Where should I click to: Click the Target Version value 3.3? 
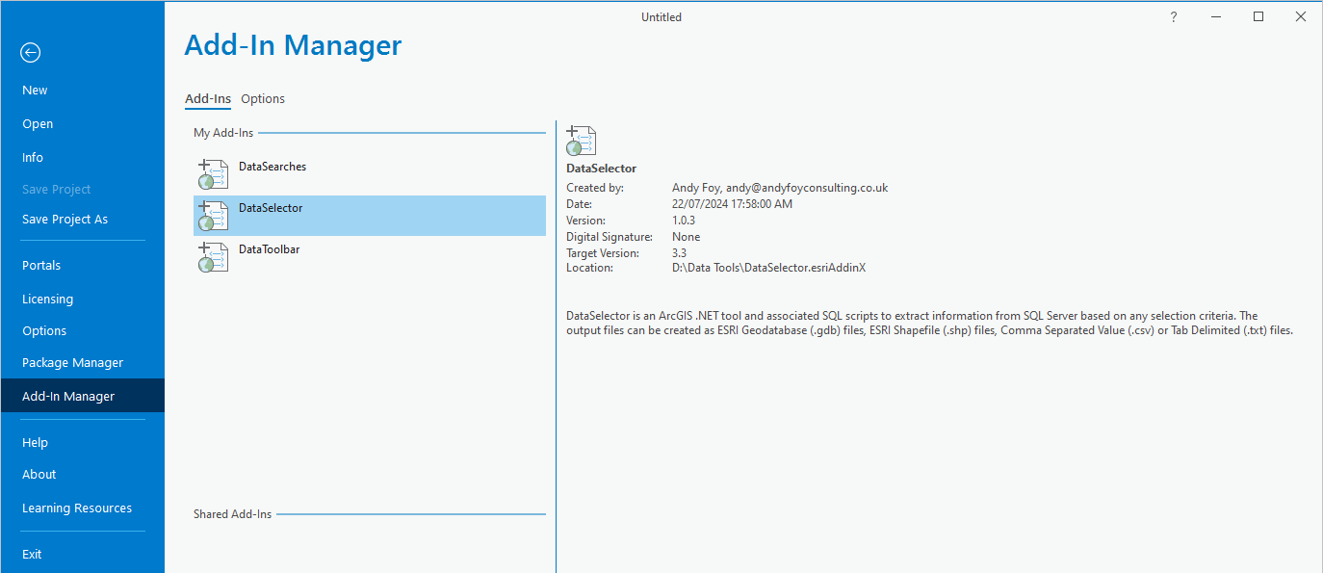679,253
